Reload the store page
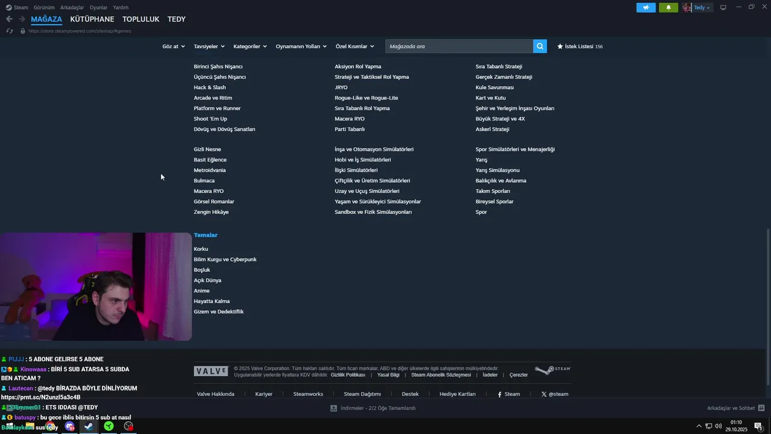 click(9, 31)
